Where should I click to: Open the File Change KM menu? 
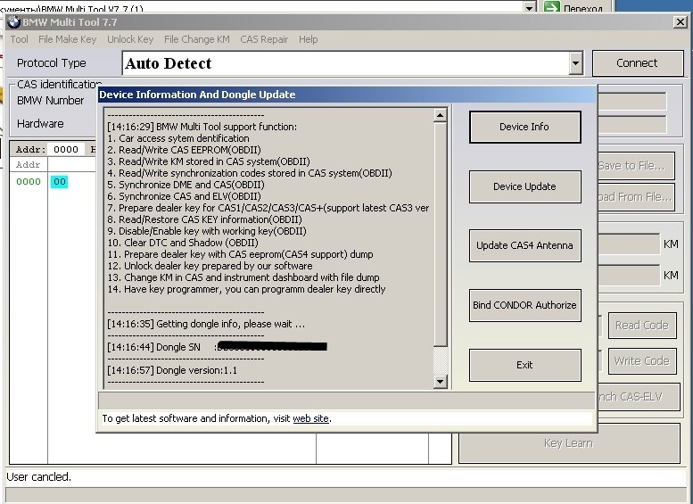197,39
